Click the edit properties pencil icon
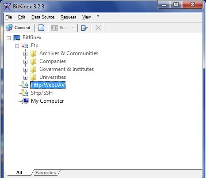The image size is (207, 178). (x=84, y=28)
